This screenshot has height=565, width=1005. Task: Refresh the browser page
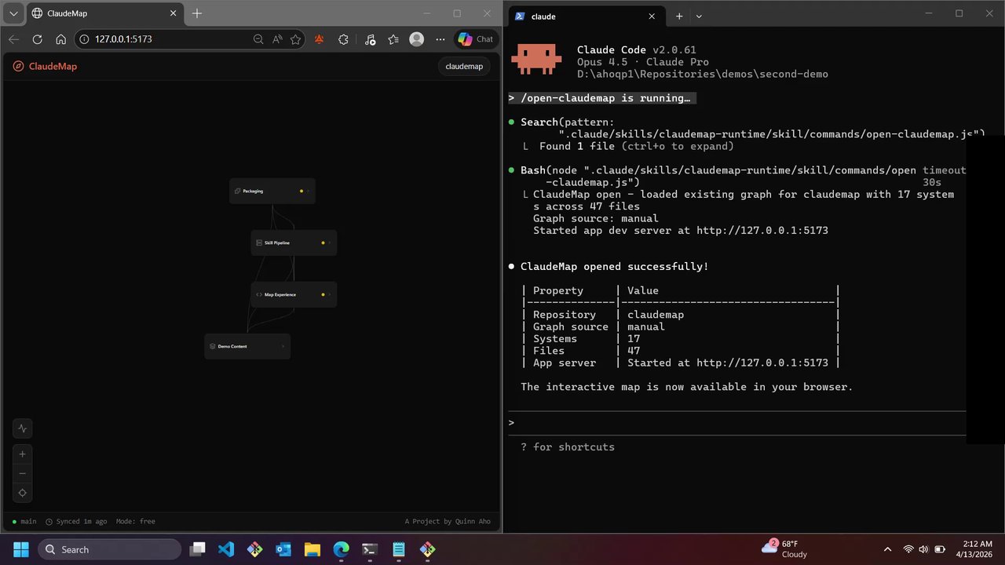[37, 39]
